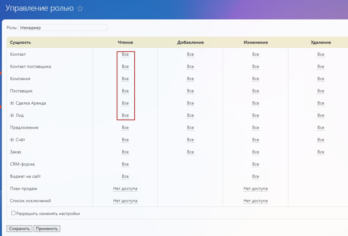348x236 pixels.
Task: Click the Применить button
Action: 47,229
